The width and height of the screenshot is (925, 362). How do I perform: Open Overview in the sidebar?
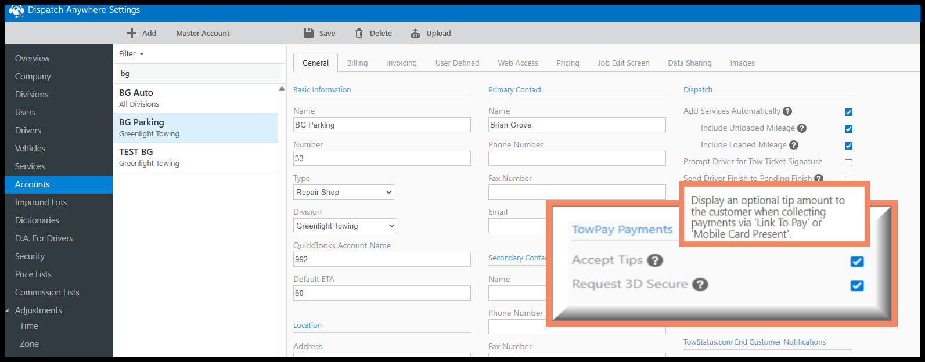pyautogui.click(x=59, y=59)
